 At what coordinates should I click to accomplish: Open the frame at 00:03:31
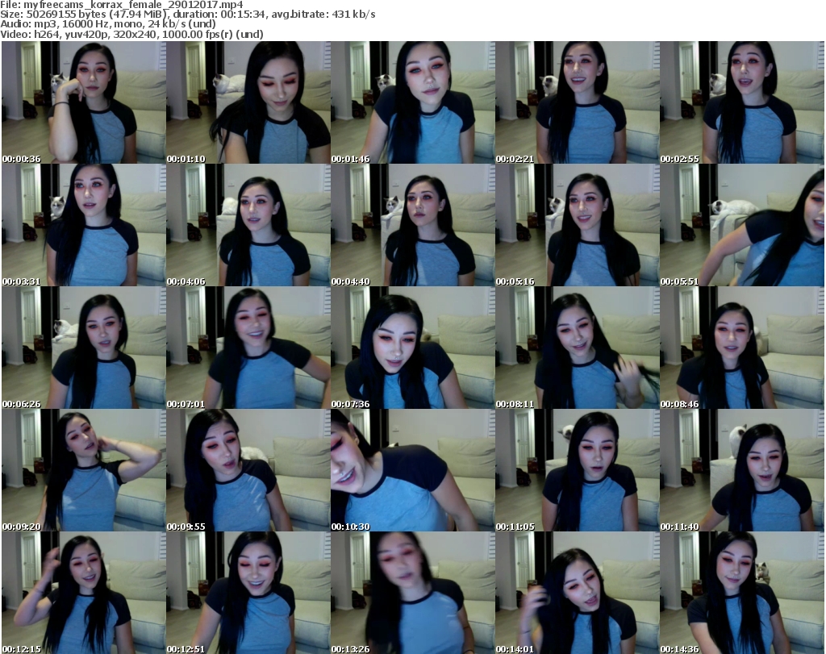point(84,225)
